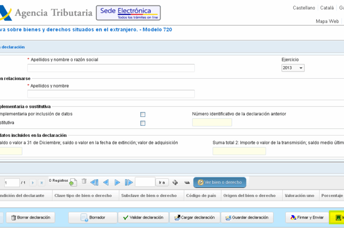
Task: Tick the complementary declaration checkbox
Action: point(143,114)
